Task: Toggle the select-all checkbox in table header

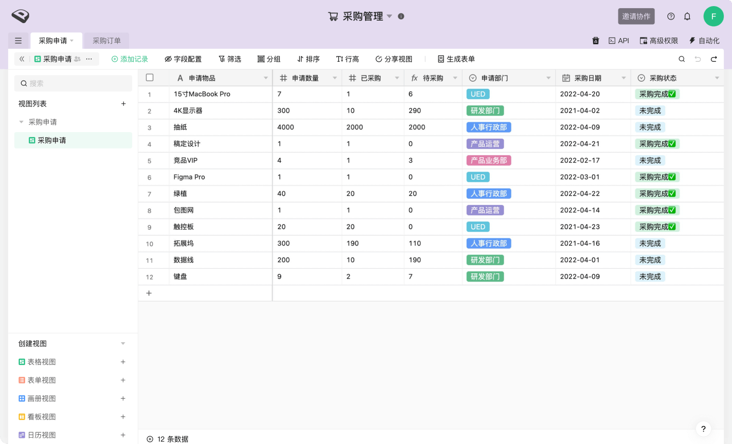Action: click(x=150, y=78)
